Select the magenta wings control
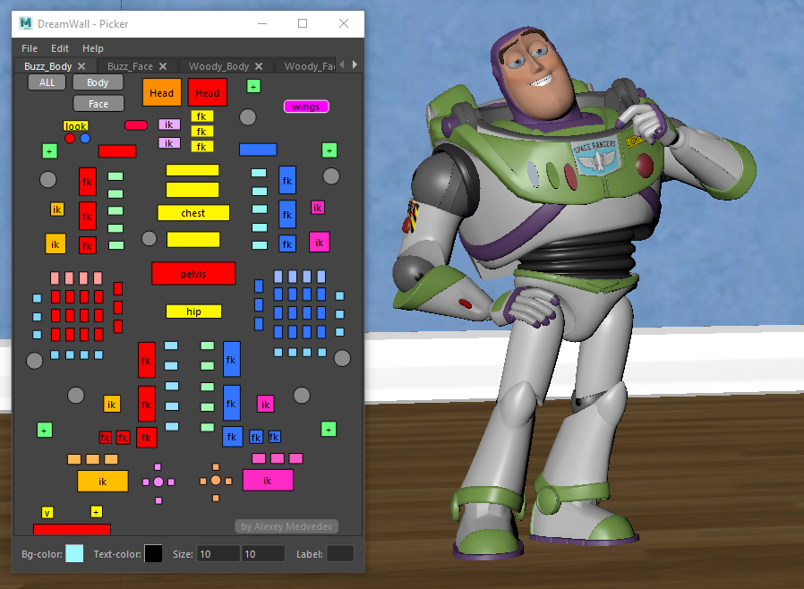 306,107
